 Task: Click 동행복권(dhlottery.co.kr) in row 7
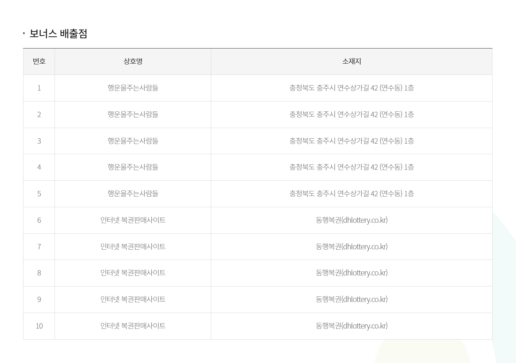coord(352,247)
